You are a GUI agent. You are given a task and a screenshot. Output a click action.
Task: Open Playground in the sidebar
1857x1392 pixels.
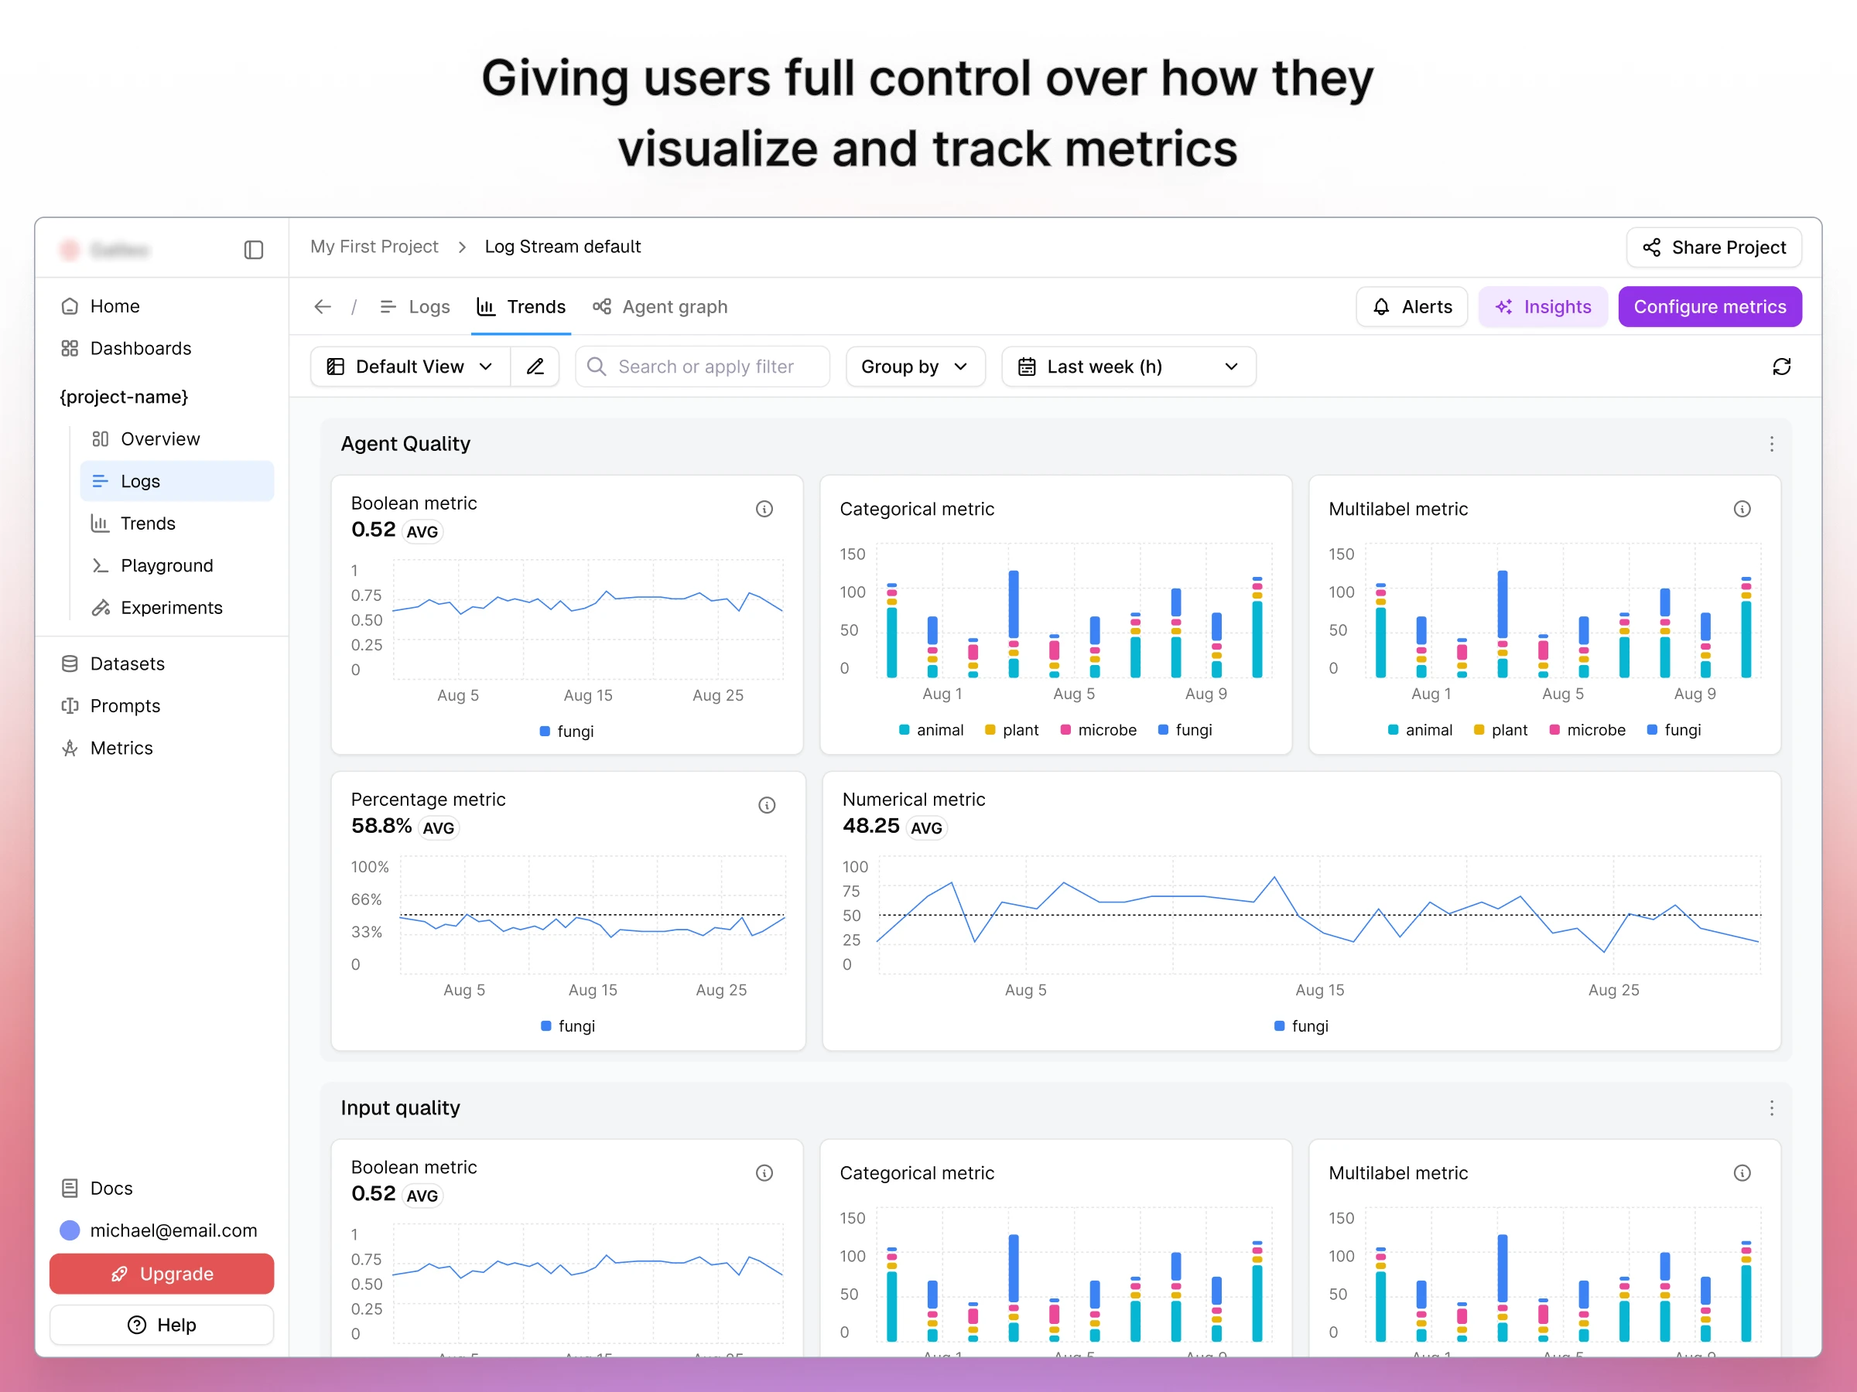[166, 565]
